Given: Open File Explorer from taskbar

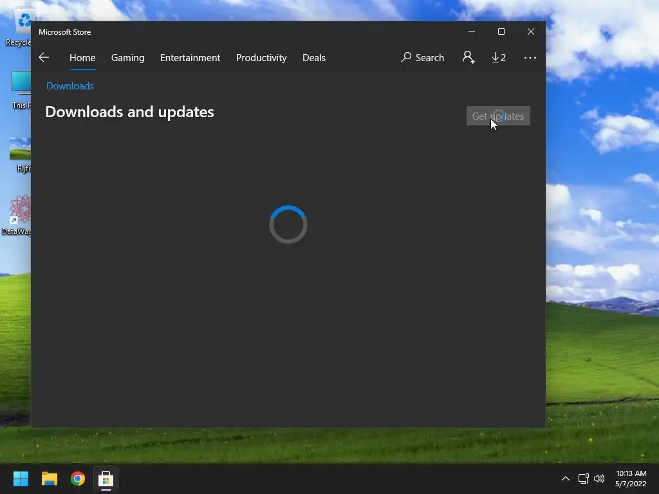Looking at the screenshot, I should 49,479.
